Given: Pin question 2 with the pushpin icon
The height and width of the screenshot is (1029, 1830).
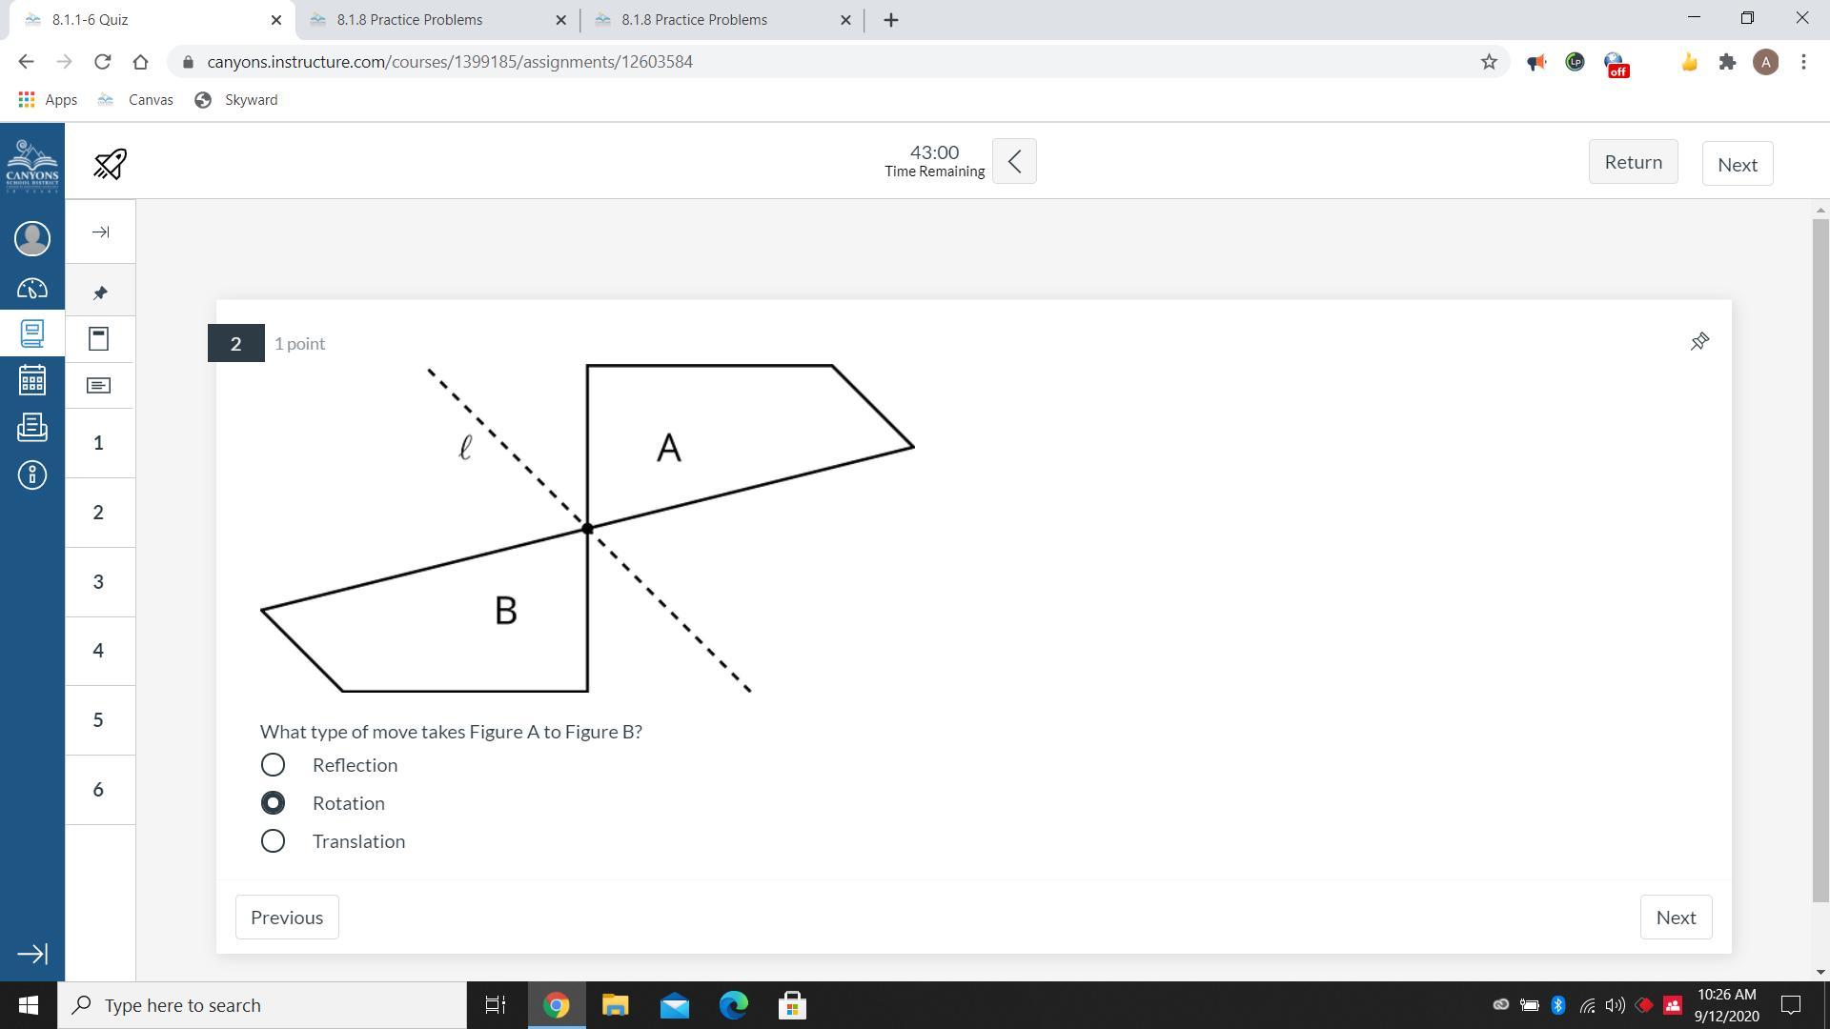Looking at the screenshot, I should click(1699, 341).
